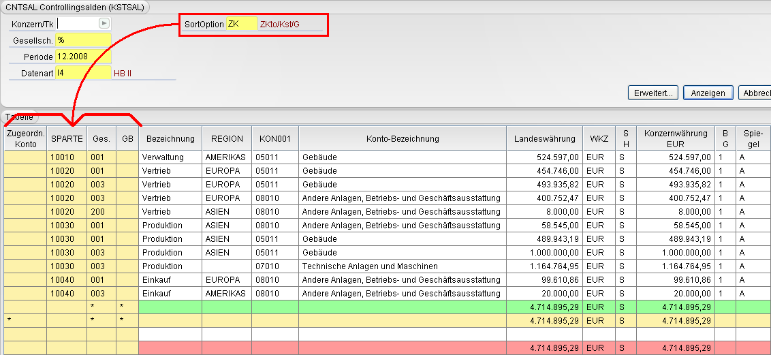Switch to the Tabelle tab
Viewport: 771px width, 355px height.
coord(20,117)
